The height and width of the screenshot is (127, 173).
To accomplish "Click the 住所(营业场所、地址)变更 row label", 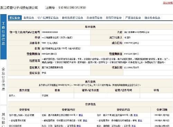I will click(x=21, y=115).
